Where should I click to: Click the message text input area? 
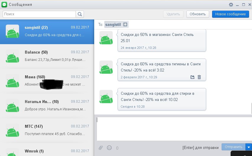point(173,128)
